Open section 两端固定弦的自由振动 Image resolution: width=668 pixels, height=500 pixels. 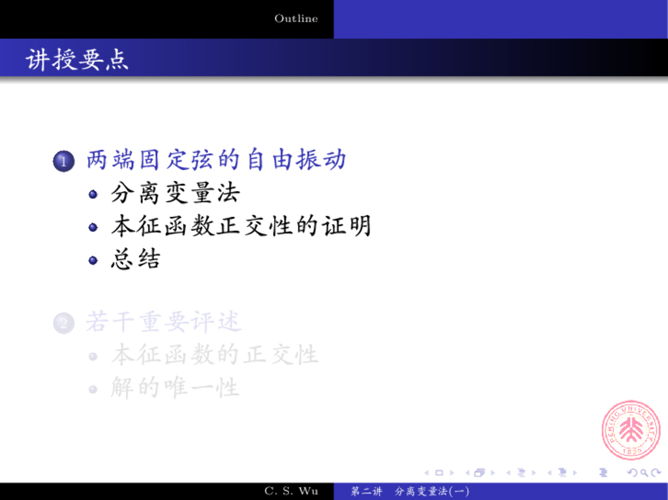point(216,160)
